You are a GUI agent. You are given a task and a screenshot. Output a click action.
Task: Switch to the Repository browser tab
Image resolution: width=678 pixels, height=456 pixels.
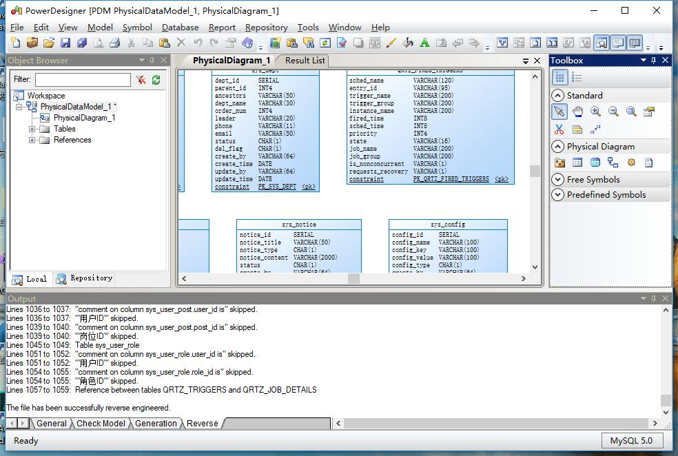pos(85,278)
